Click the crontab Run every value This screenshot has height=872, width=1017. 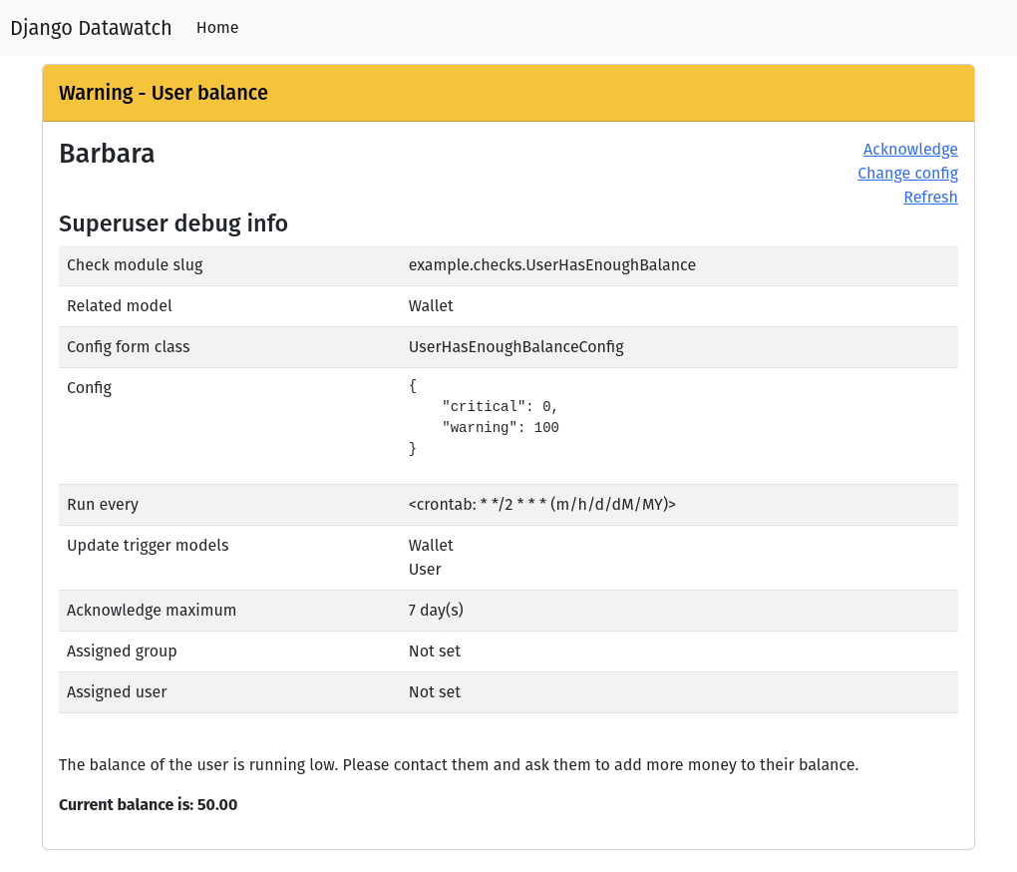542,505
